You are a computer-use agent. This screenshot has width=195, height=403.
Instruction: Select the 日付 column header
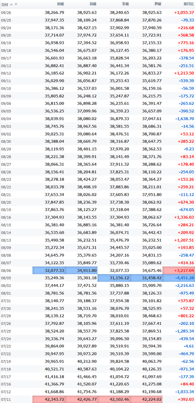pos(5,4)
